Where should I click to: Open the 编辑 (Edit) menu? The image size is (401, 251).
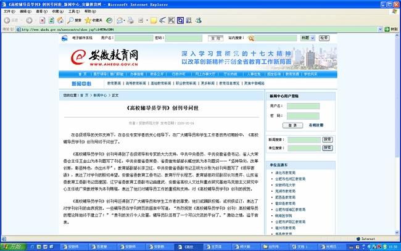coord(25,12)
